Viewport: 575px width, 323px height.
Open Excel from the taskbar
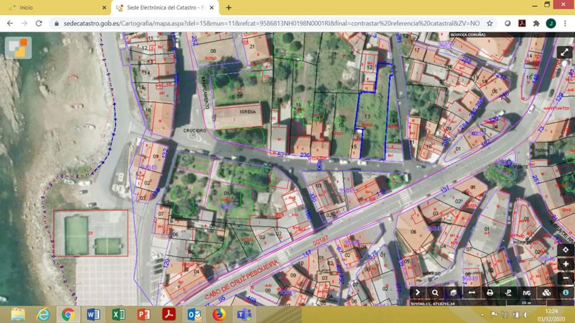tap(118, 314)
